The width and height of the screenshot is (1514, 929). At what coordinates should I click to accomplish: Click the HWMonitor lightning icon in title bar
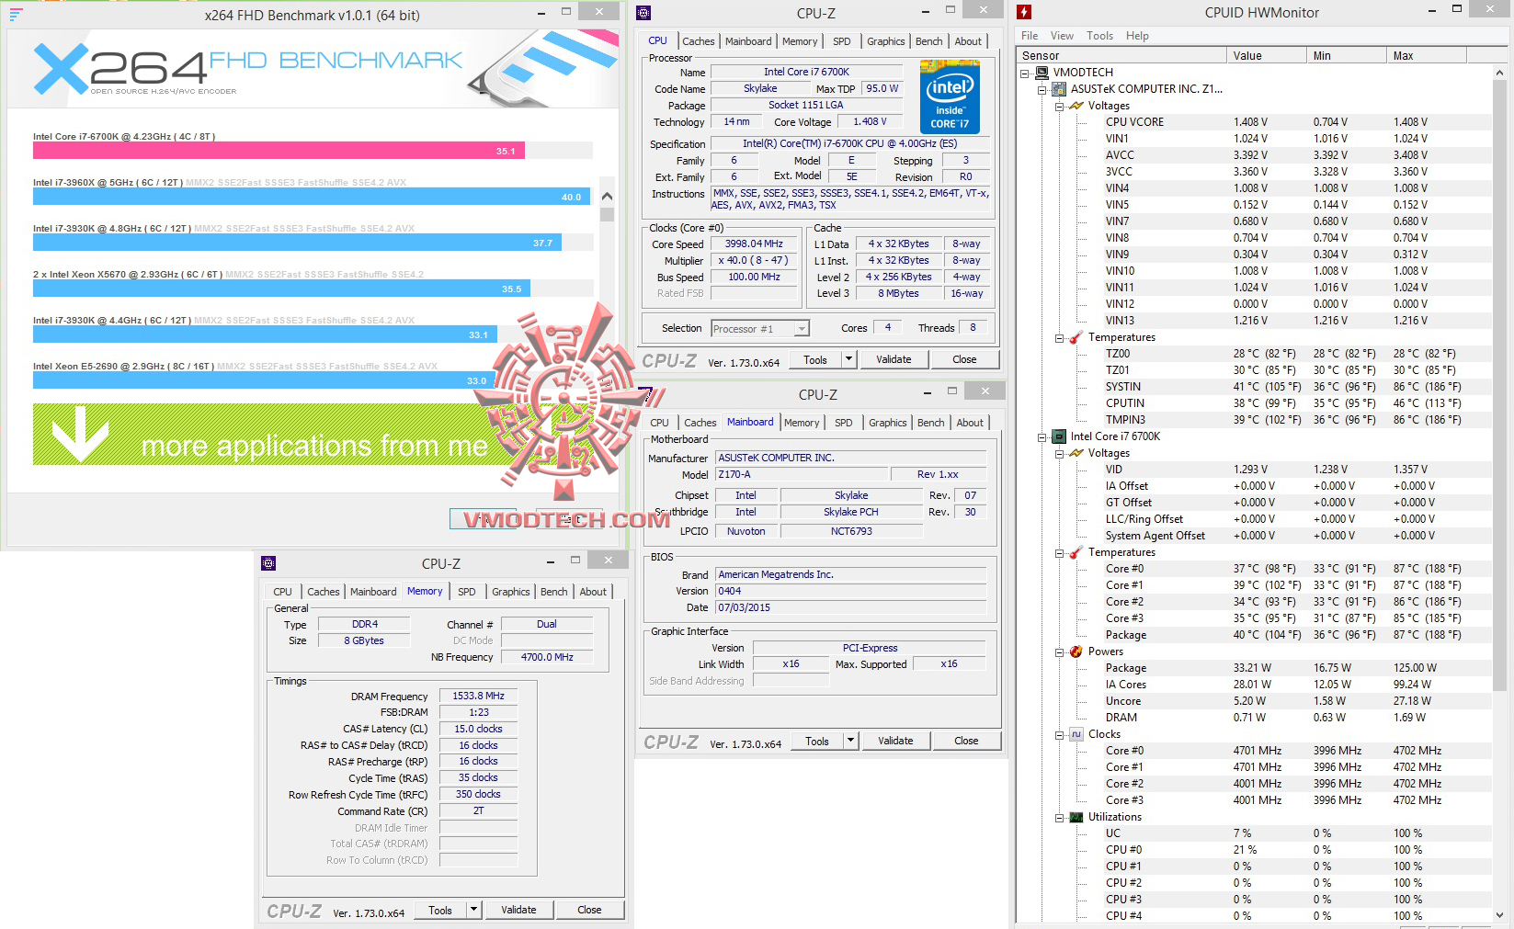click(x=1024, y=12)
